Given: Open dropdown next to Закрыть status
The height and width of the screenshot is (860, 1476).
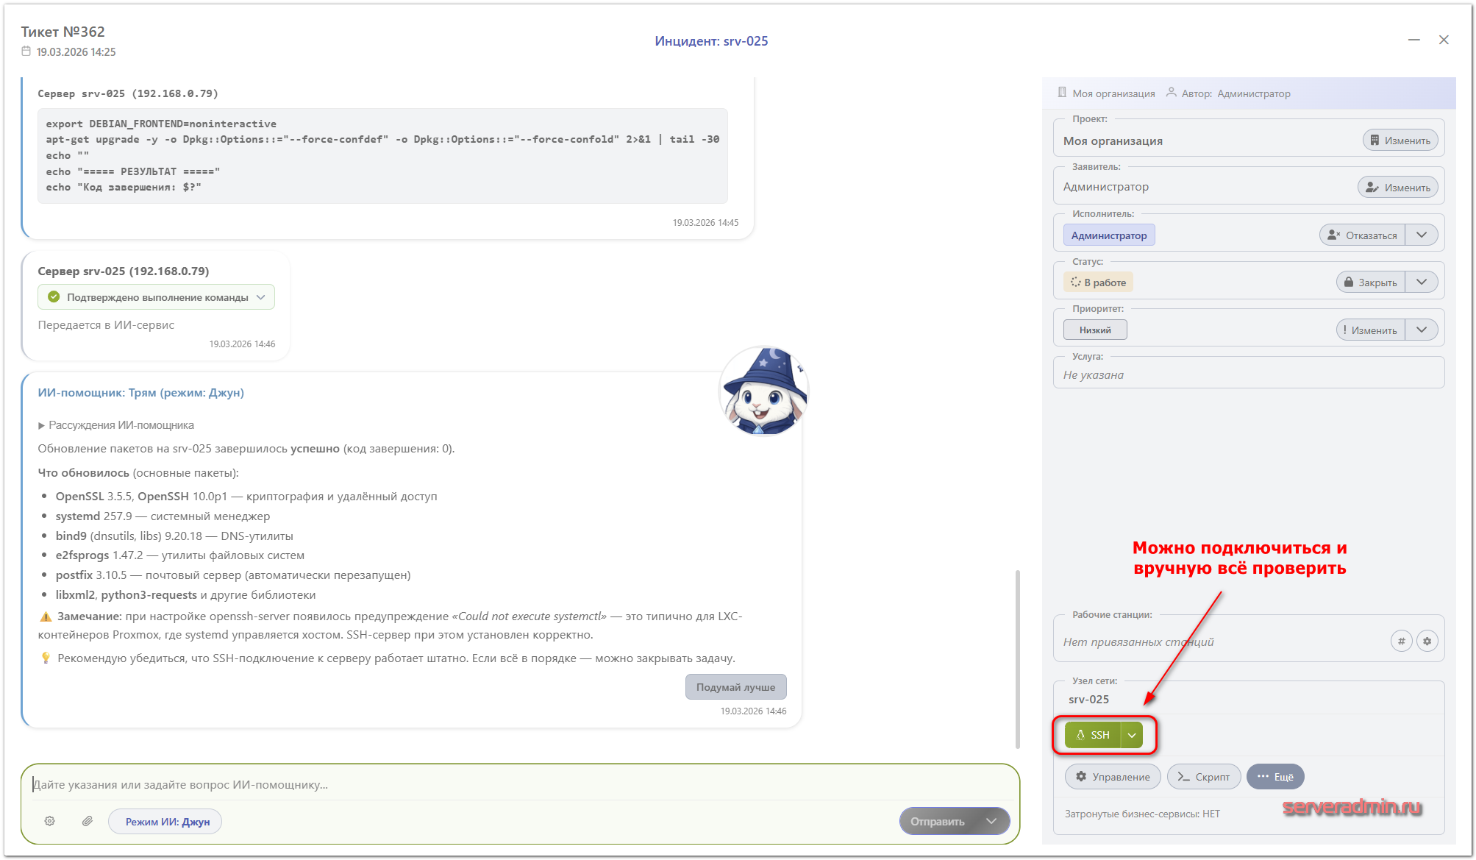Looking at the screenshot, I should coord(1422,282).
